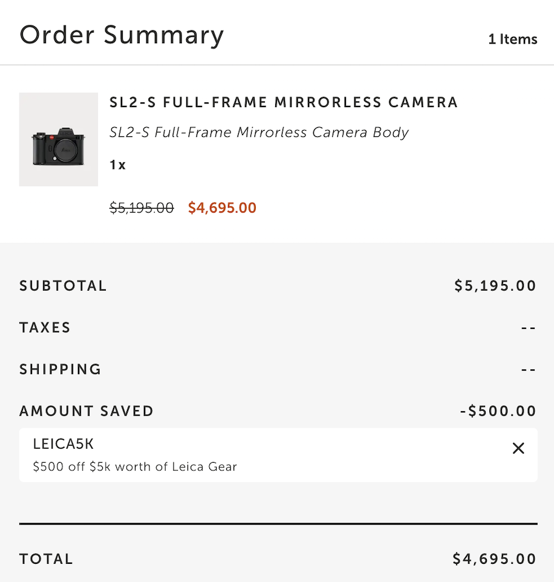Open the SL2-S Full-Frame Mirrorless Camera product link

pos(283,102)
